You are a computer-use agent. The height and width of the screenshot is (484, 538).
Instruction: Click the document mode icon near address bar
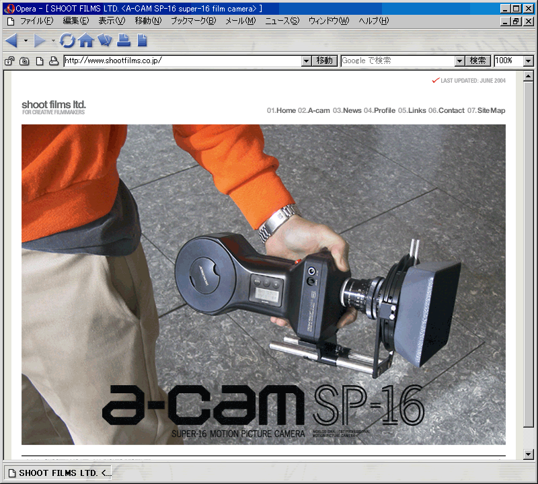[x=40, y=61]
